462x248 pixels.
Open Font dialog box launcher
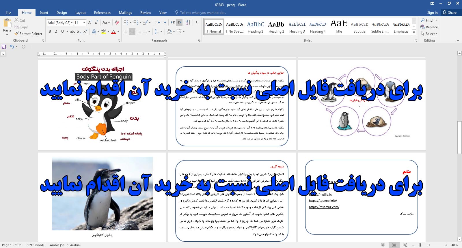[x=119, y=41]
